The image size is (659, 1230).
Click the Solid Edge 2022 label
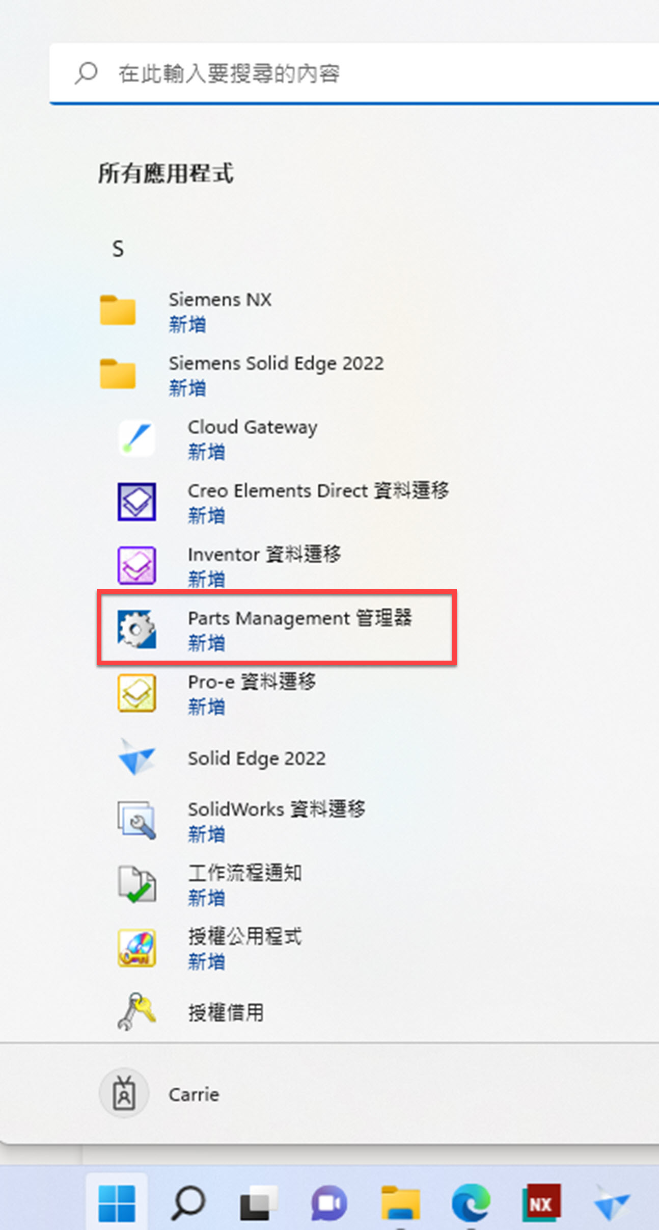[257, 759]
